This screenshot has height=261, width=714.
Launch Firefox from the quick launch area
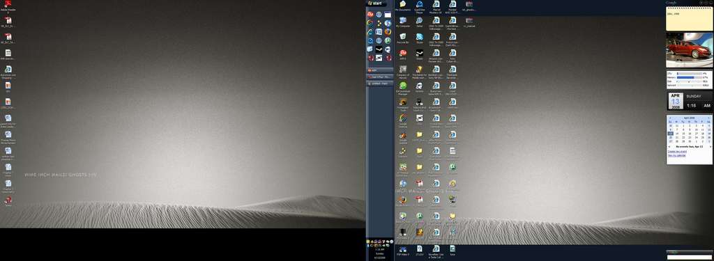click(x=388, y=32)
